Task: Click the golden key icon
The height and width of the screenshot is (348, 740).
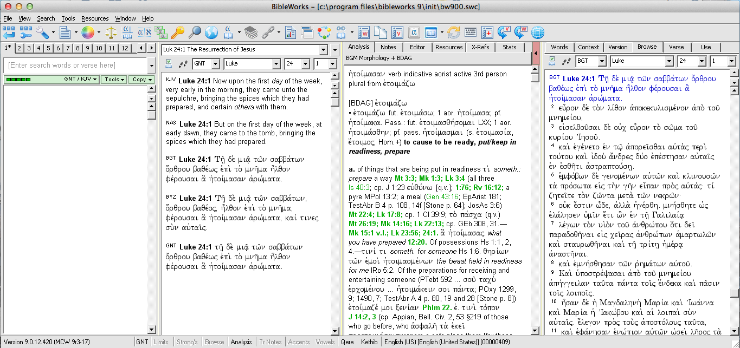Action: tap(178, 32)
